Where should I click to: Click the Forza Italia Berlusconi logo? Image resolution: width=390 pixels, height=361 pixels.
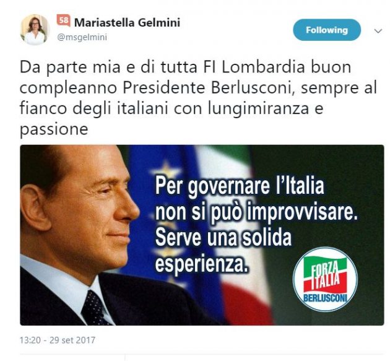tap(325, 279)
